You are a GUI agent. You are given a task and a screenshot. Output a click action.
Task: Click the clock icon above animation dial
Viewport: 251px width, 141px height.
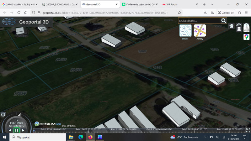click(3, 115)
